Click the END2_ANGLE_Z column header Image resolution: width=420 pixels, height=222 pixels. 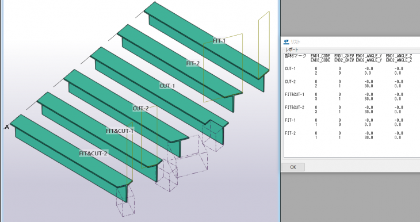[399, 60]
